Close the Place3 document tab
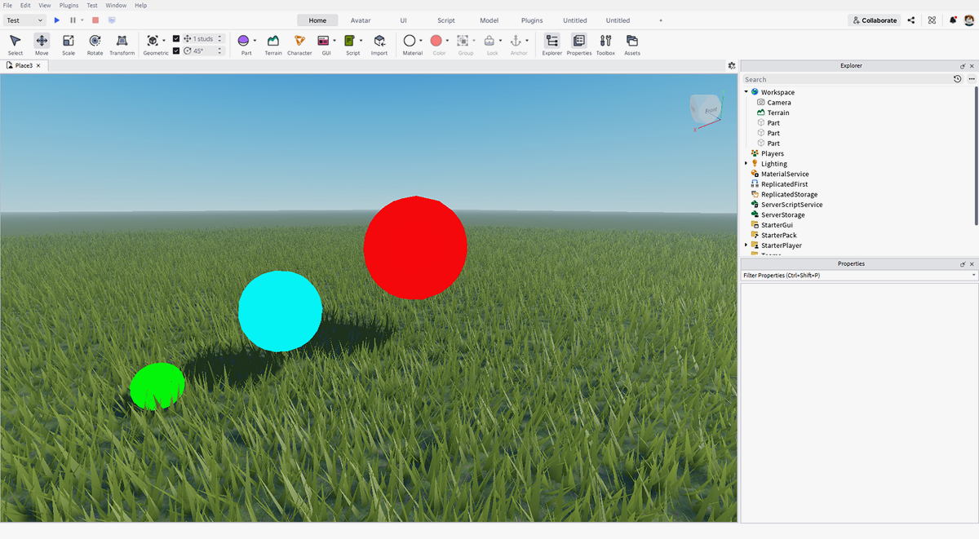979x539 pixels. (38, 65)
